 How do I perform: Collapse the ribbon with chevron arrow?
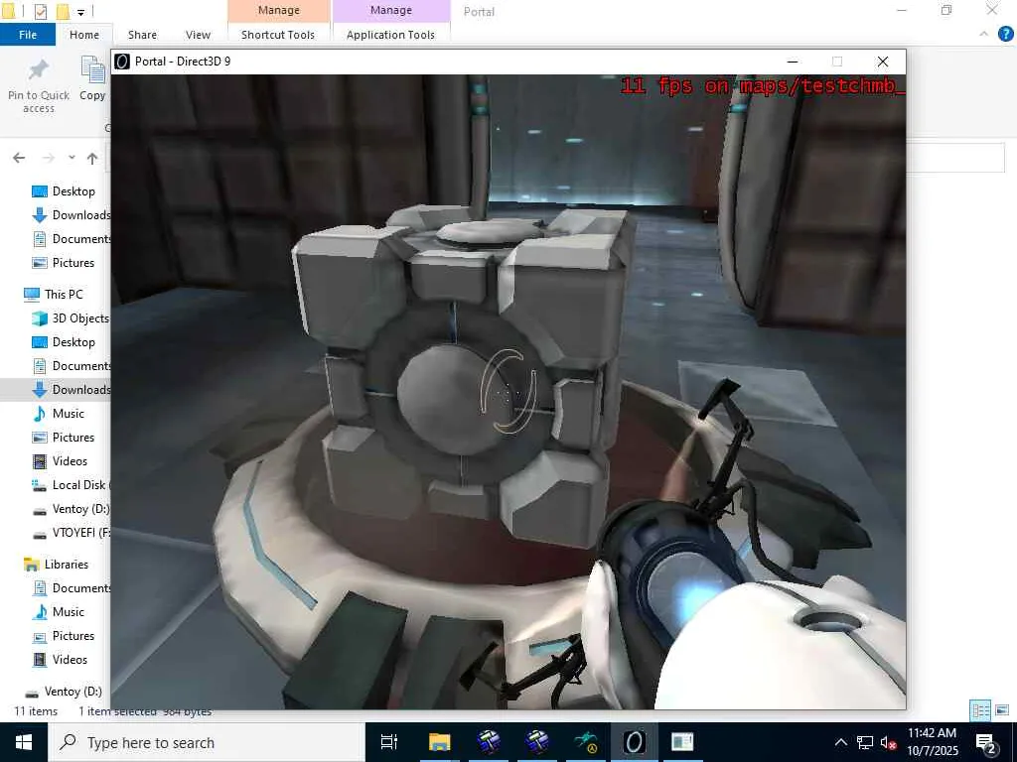click(x=983, y=35)
